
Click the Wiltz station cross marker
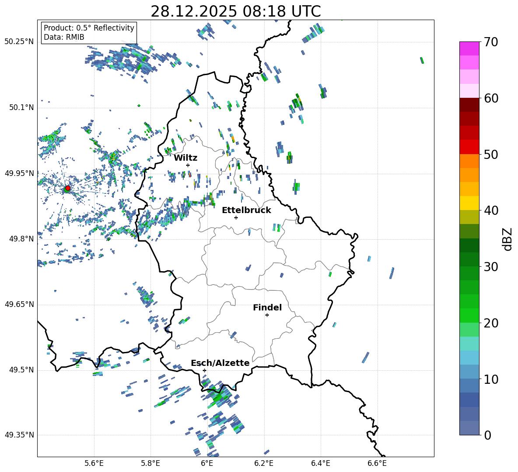[x=188, y=165]
